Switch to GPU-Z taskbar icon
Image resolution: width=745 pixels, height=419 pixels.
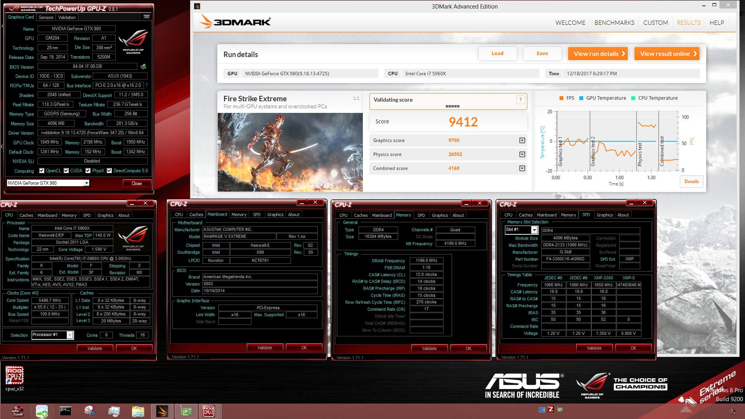pos(186,411)
